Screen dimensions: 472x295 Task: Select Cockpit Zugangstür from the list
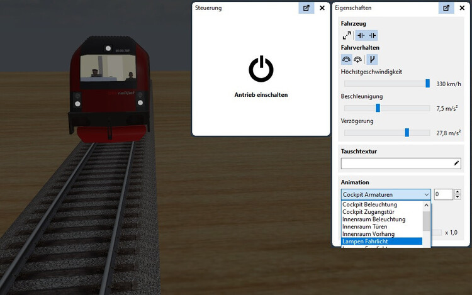click(382, 212)
